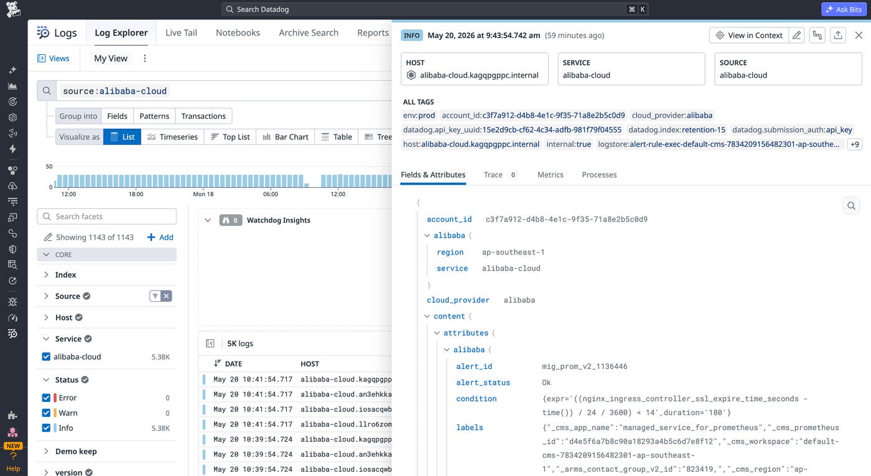The height and width of the screenshot is (476, 871).
Task: Add a new facet
Action: pyautogui.click(x=160, y=237)
